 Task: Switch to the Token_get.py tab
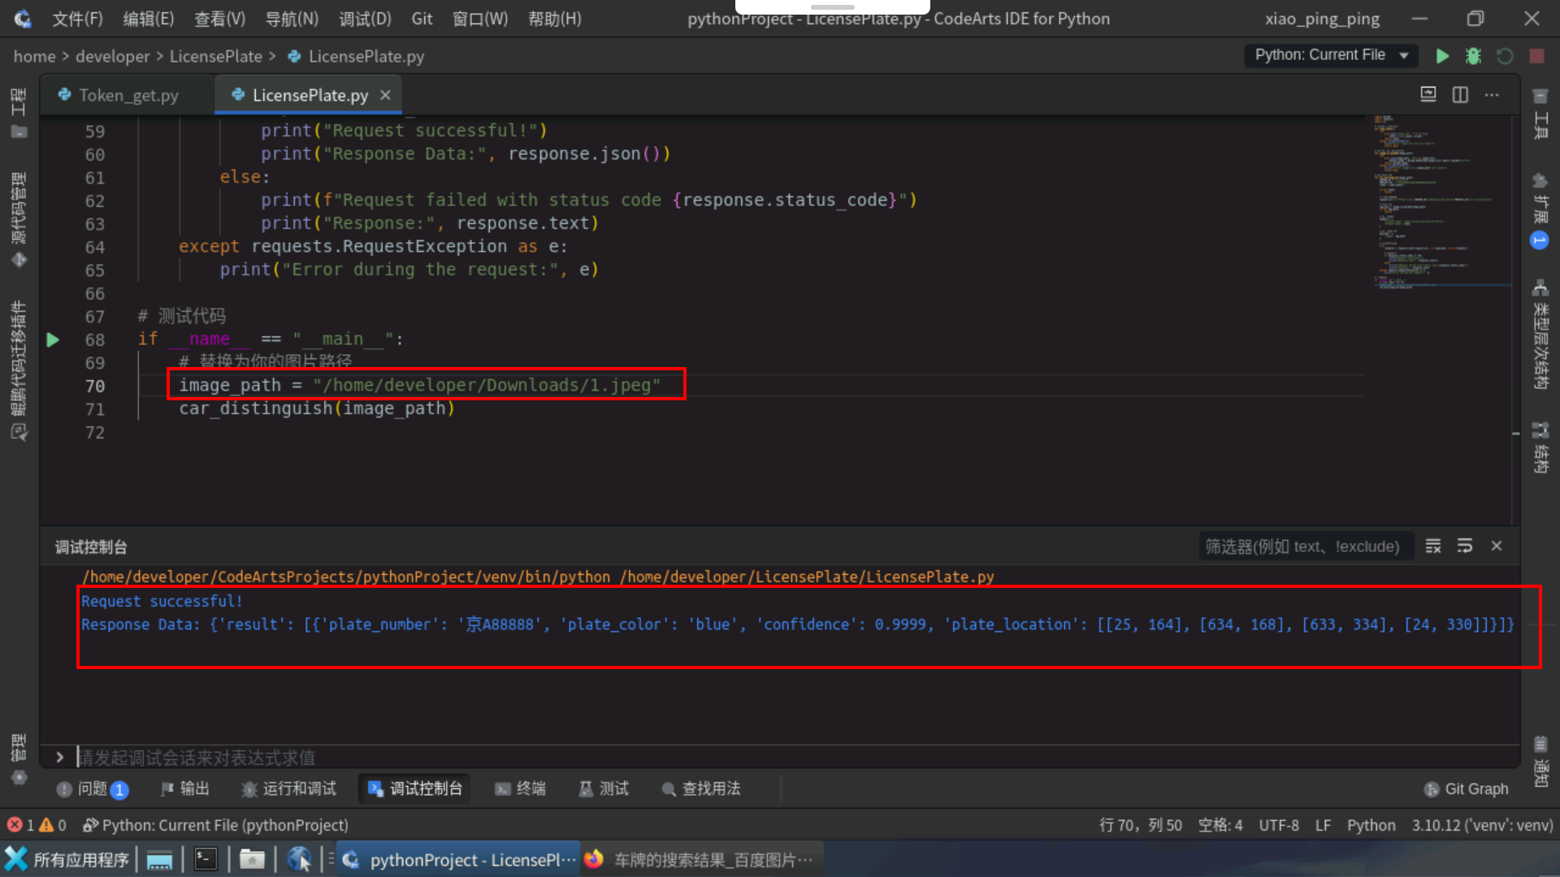click(128, 95)
